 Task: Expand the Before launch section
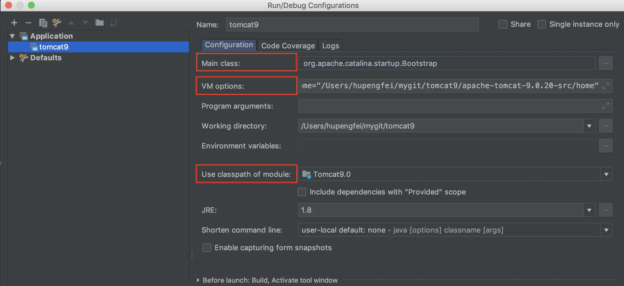198,280
